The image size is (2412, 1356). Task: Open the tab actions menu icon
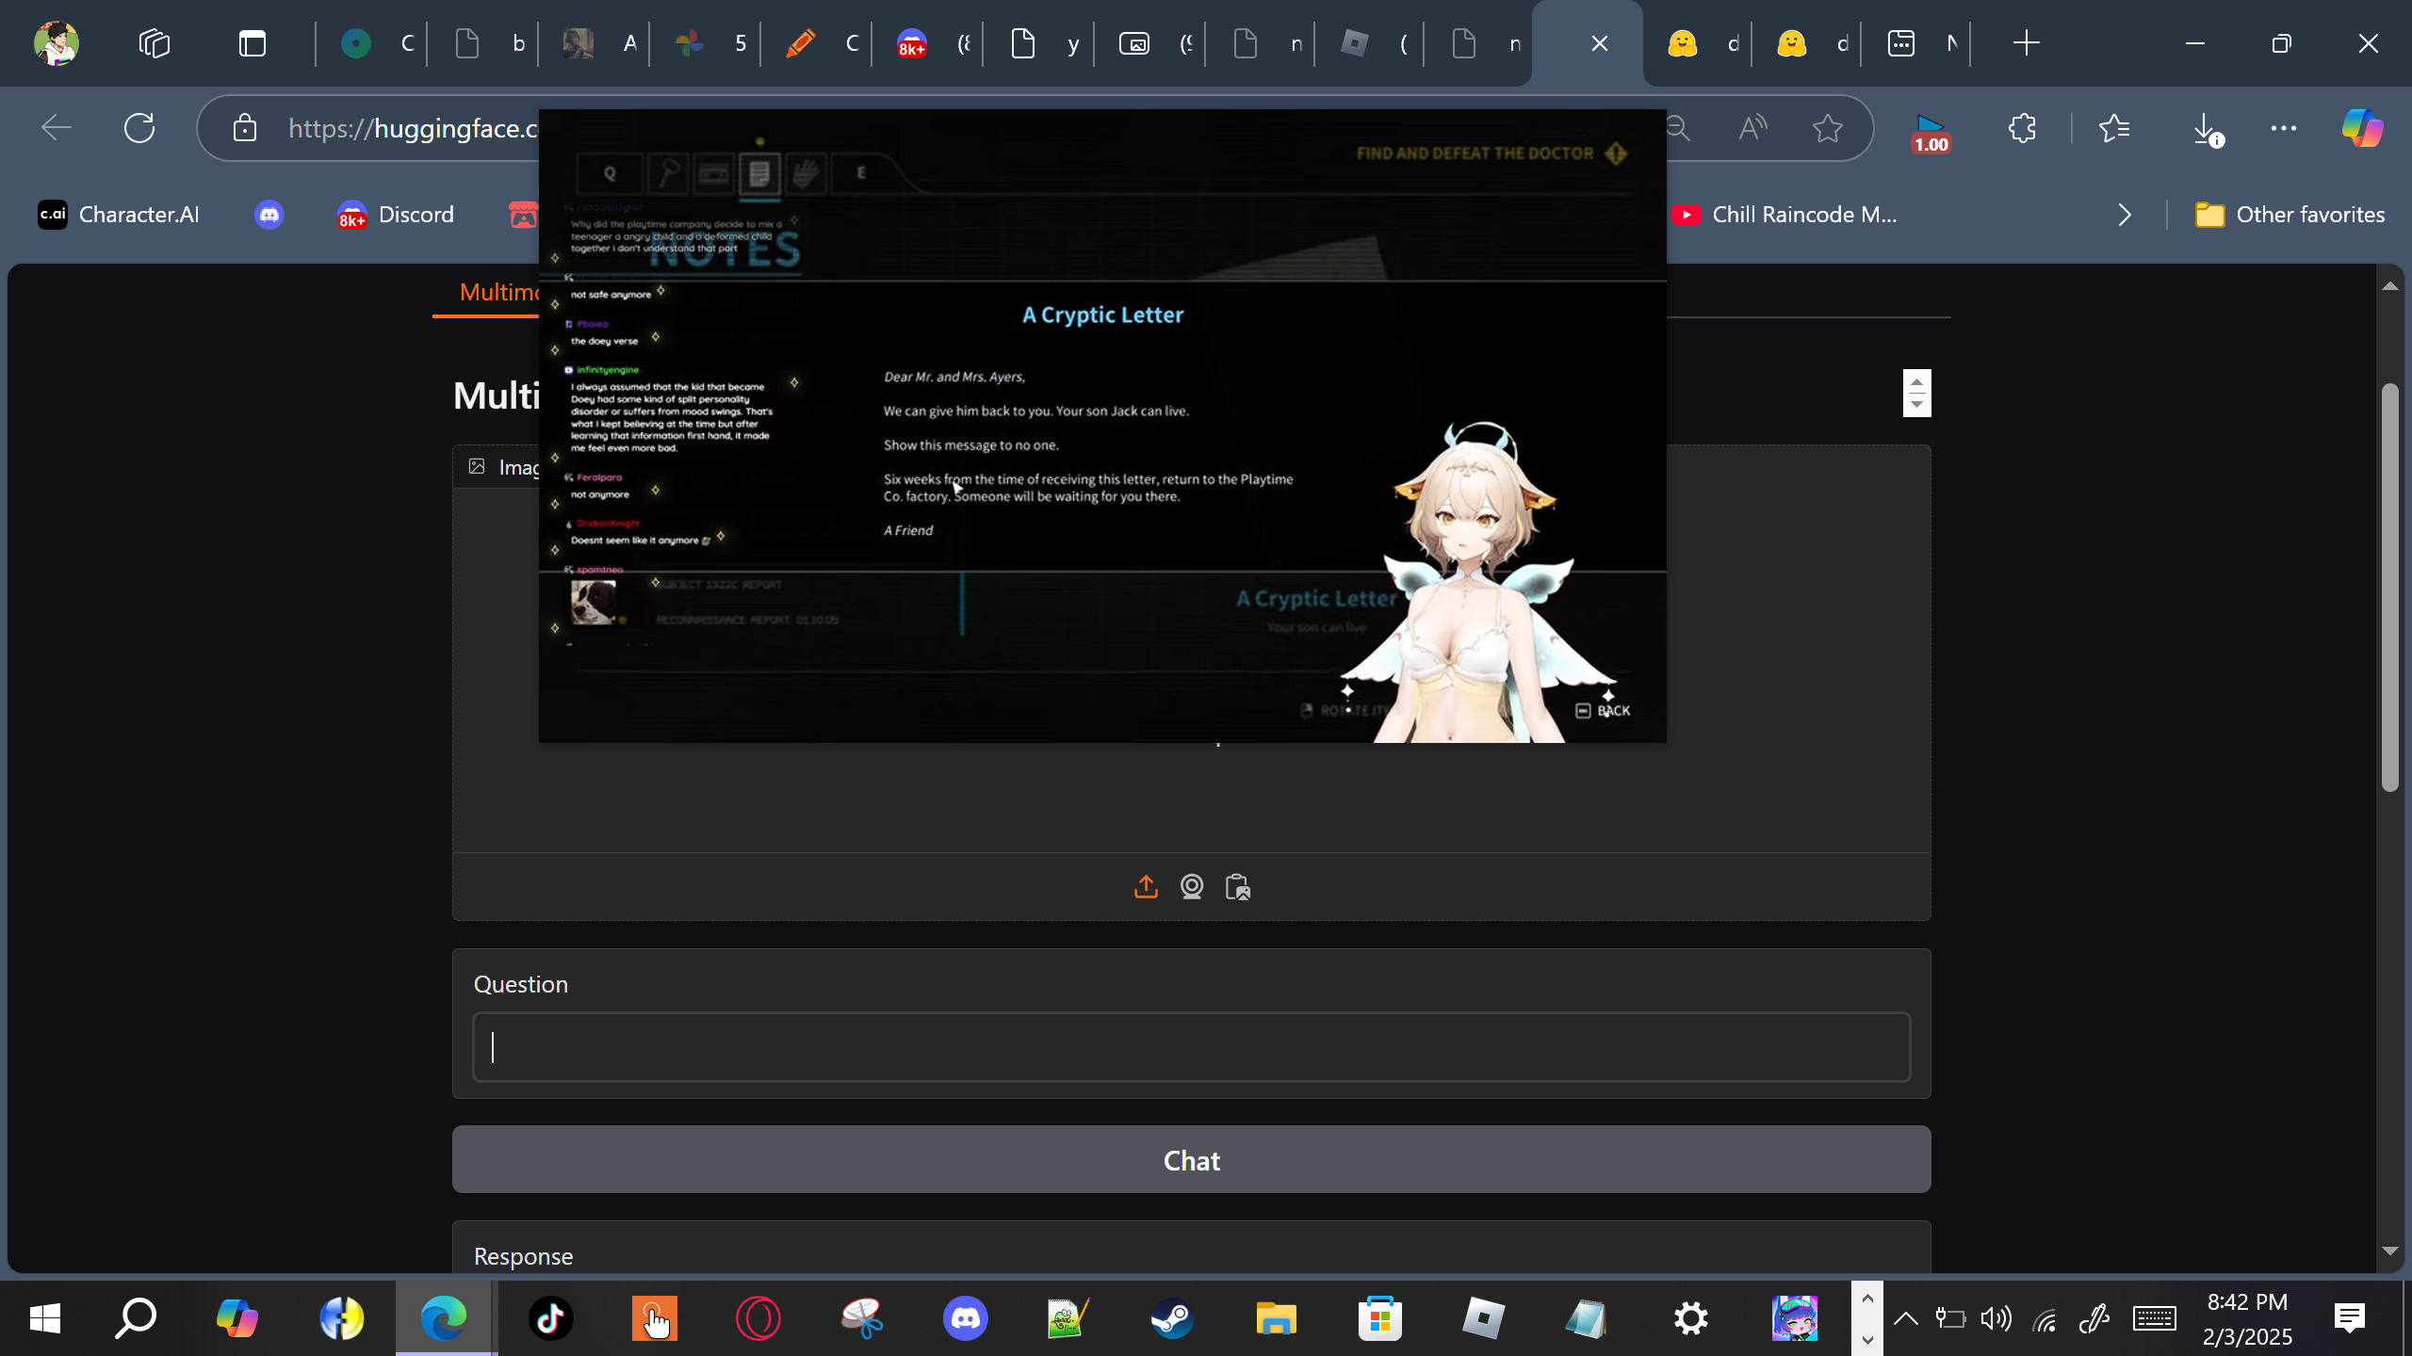(253, 43)
